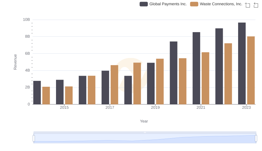
Task: Click the right handle of the zoom slider
Action: 256,139
